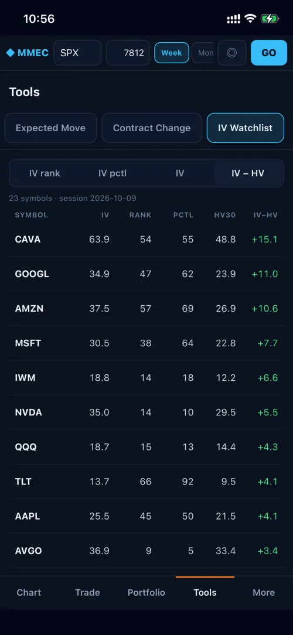This screenshot has width=293, height=635.
Task: Tap the Wi-Fi status icon
Action: 250,19
